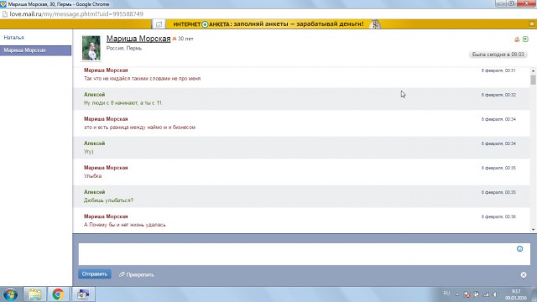Click message 'Так что не кидайся такими словами'
Screen dimensions: 537x302
click(x=142, y=78)
